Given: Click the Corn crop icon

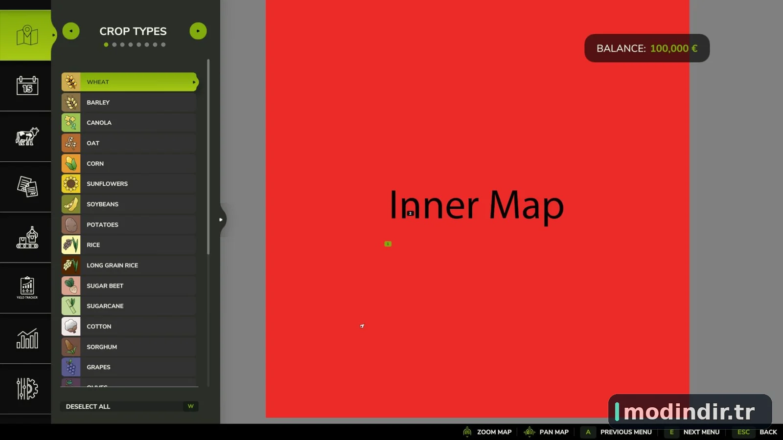Looking at the screenshot, I should pos(71,163).
